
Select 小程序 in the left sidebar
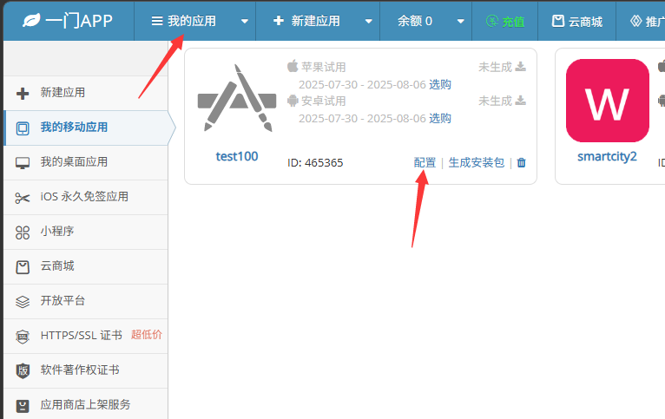57,232
